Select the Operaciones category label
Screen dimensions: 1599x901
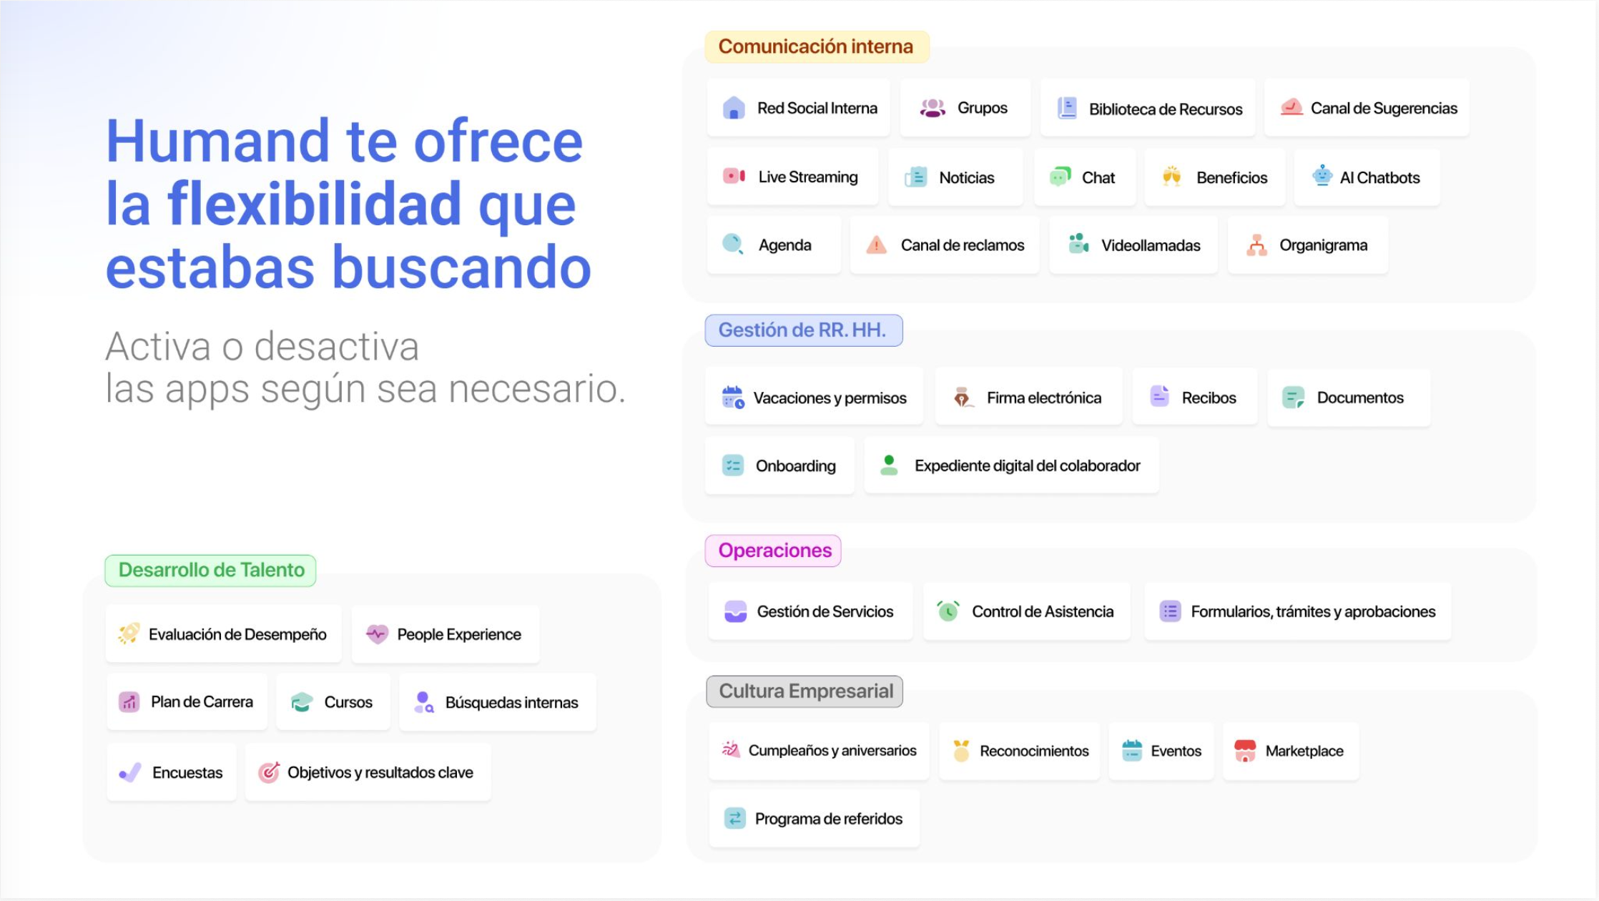tap(773, 551)
